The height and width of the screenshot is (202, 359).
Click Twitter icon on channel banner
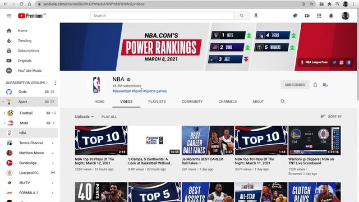334,62
